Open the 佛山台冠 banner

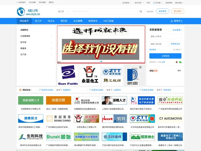pyautogui.click(x=87, y=100)
